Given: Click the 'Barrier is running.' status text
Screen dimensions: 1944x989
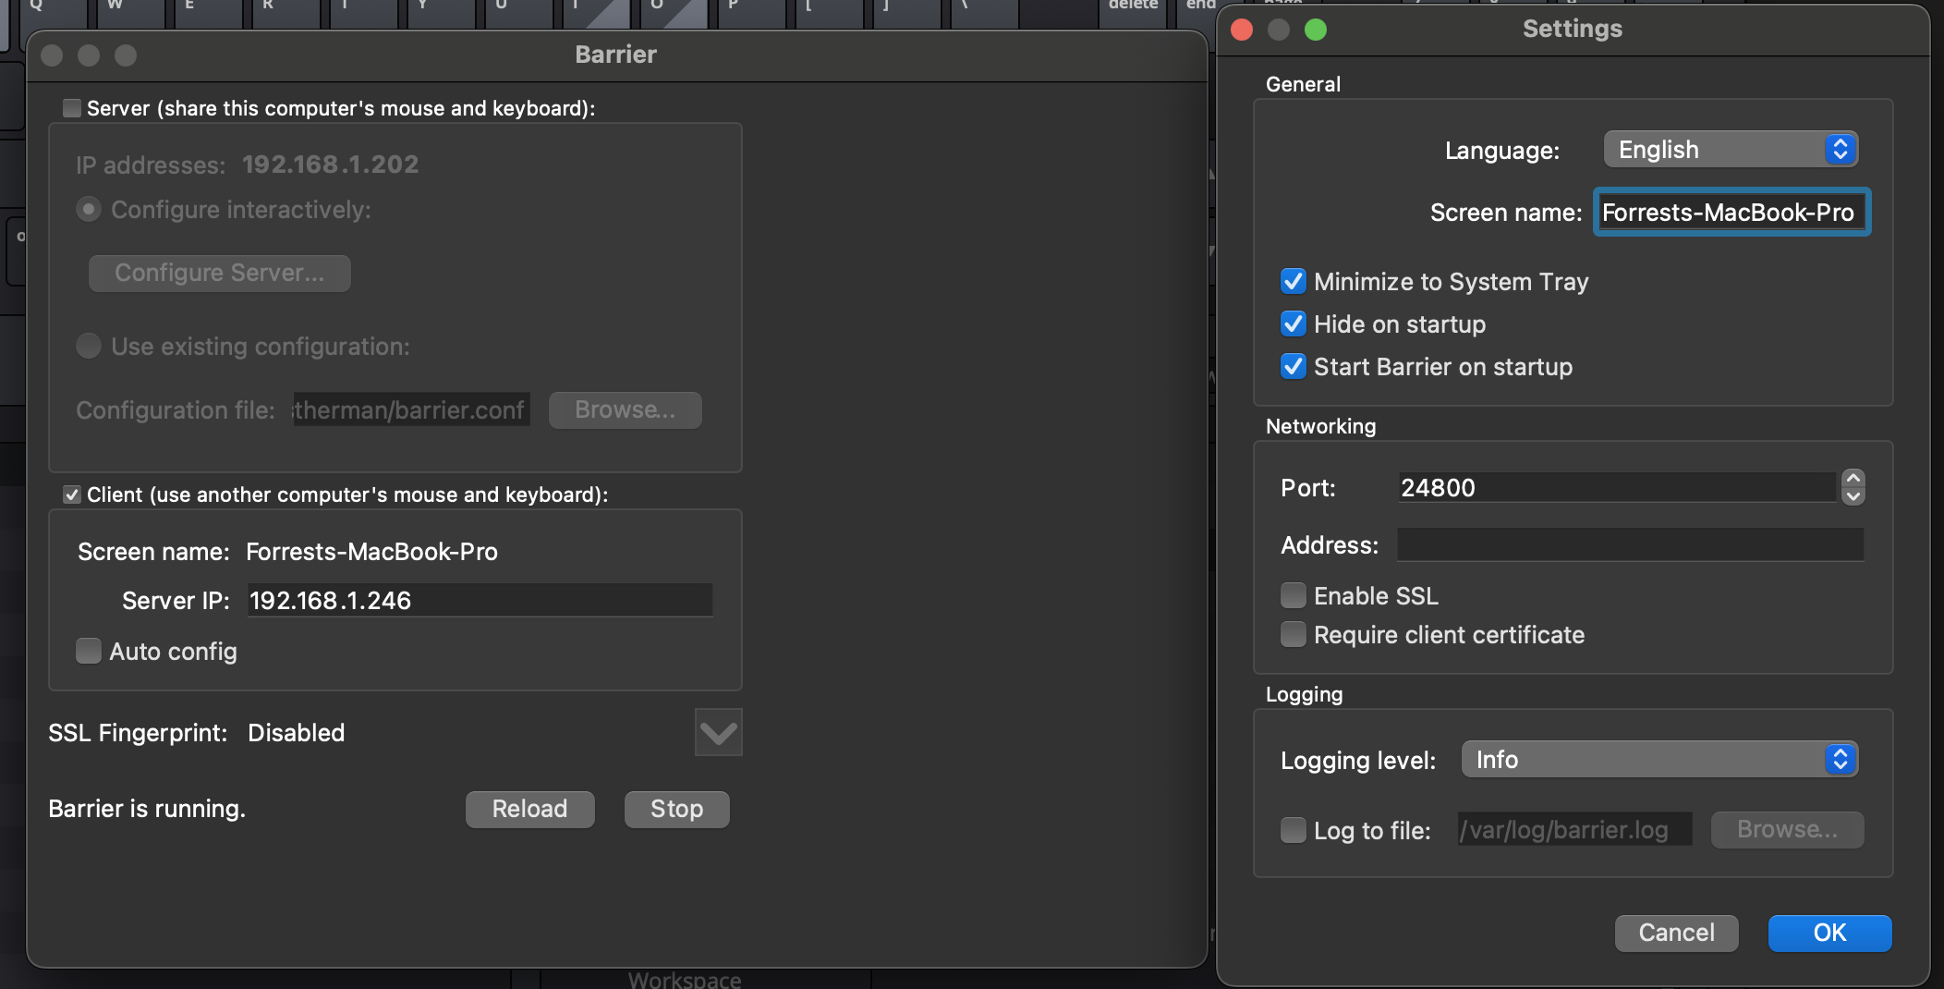Looking at the screenshot, I should [147, 809].
